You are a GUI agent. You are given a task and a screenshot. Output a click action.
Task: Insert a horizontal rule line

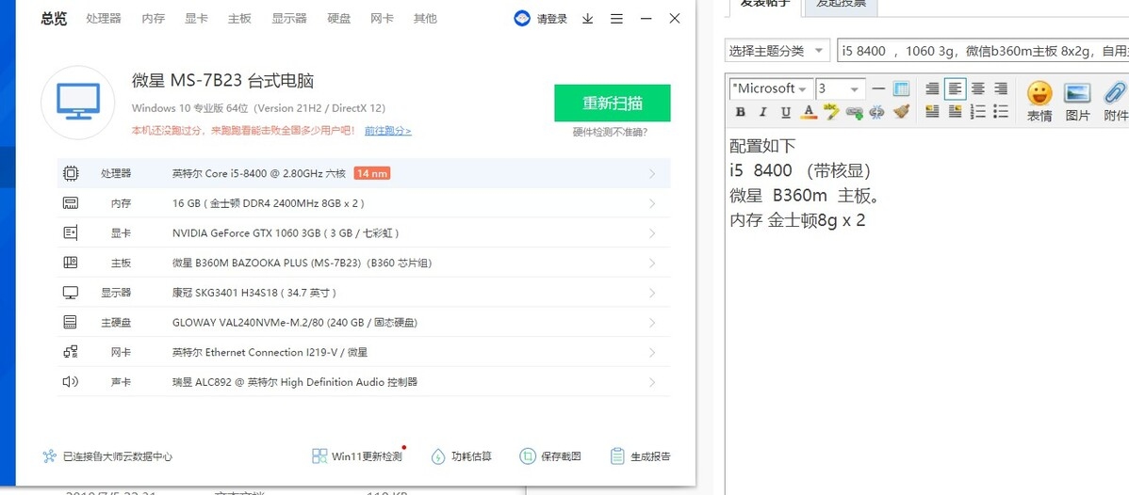pos(877,88)
